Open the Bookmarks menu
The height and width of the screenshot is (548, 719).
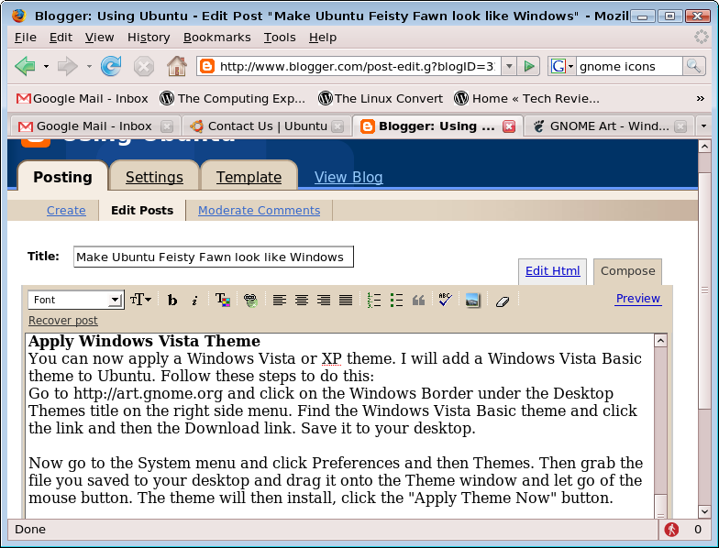(216, 37)
